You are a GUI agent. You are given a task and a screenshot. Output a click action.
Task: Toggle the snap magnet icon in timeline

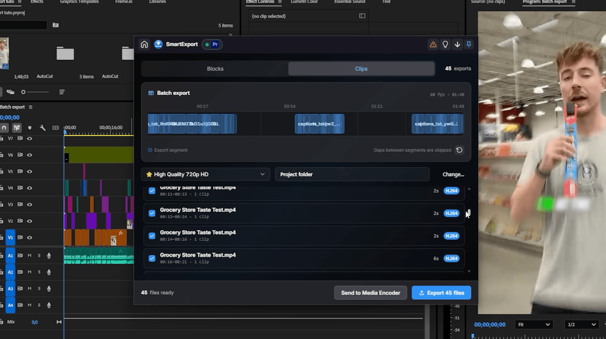pyautogui.click(x=4, y=128)
